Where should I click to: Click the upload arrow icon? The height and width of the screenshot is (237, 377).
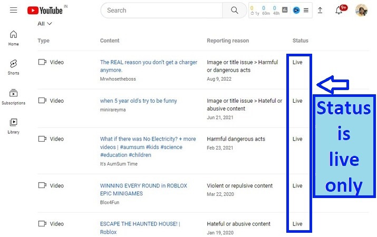point(320,10)
